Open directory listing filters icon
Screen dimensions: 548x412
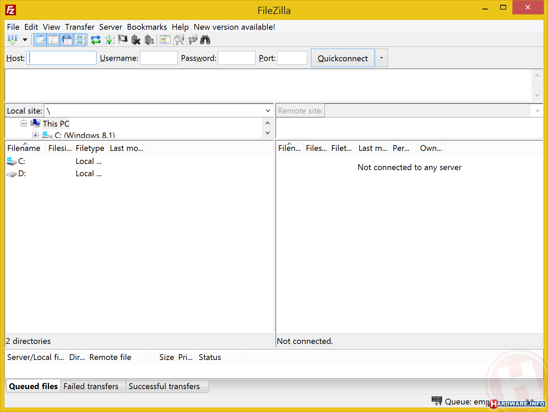[165, 40]
